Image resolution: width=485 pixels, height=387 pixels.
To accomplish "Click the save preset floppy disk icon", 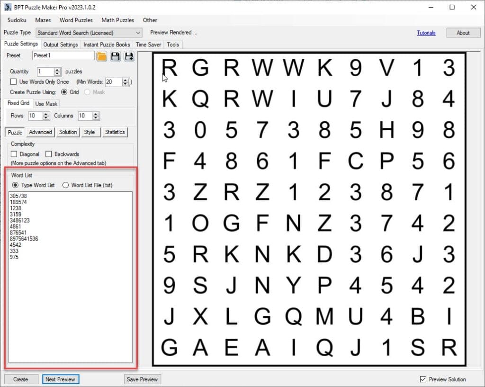I will (x=115, y=56).
